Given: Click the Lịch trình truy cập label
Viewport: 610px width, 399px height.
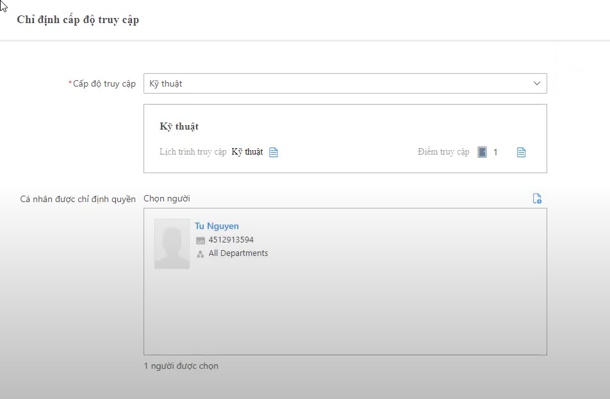Looking at the screenshot, I should [x=193, y=152].
